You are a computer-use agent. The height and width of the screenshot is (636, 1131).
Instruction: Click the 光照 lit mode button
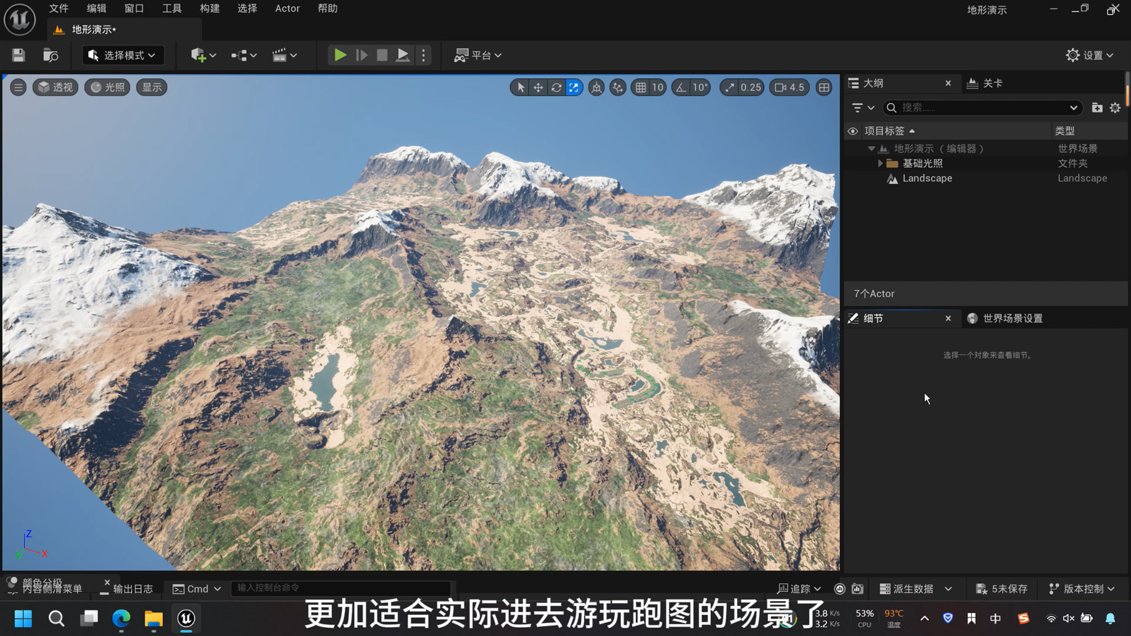tap(107, 87)
